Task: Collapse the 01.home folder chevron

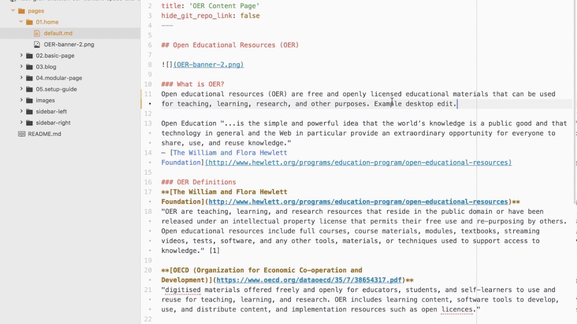Action: tap(21, 22)
